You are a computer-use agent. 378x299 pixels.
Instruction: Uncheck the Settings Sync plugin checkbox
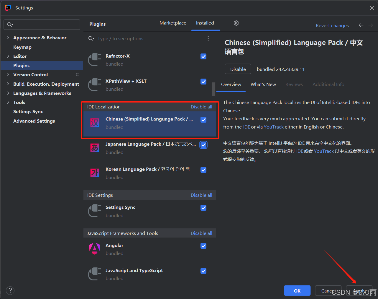tap(203, 208)
